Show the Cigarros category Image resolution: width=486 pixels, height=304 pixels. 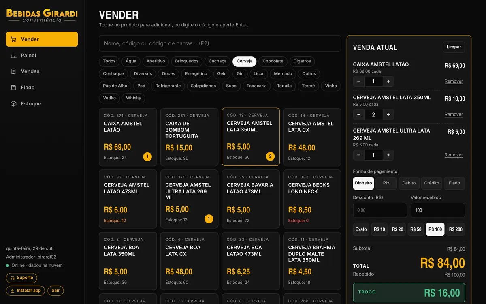[x=302, y=61]
